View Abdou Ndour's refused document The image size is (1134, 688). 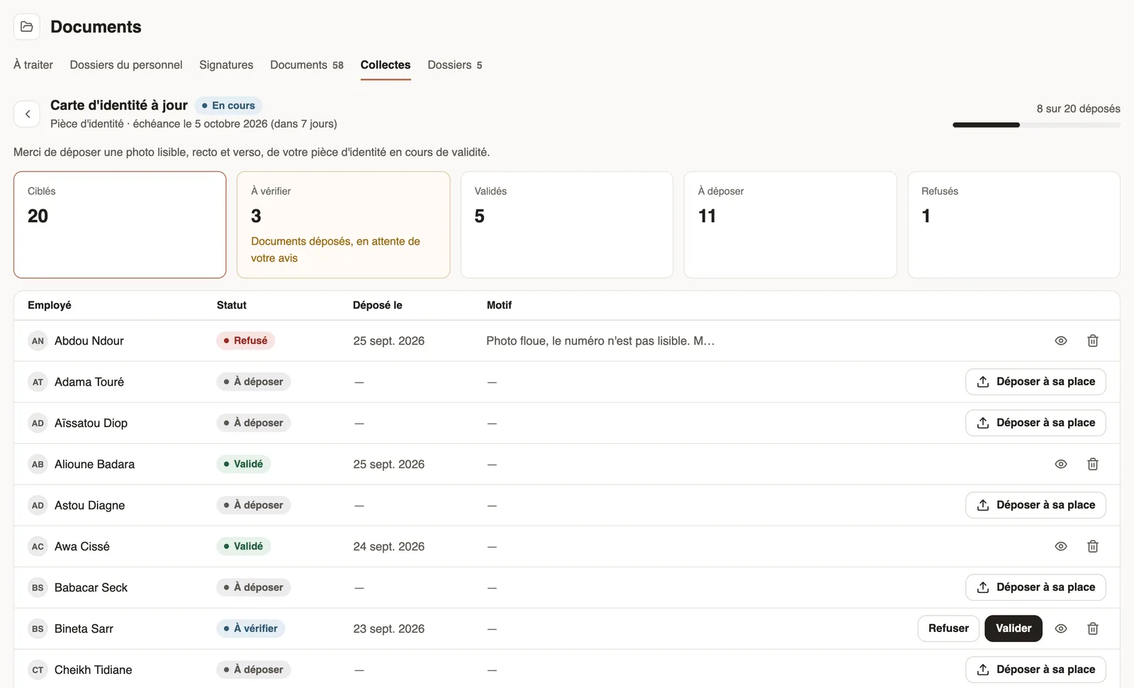click(1061, 340)
